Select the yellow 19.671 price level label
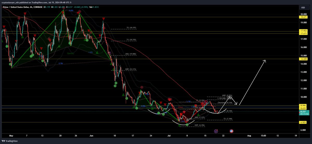The image size is (312, 144). click(303, 17)
